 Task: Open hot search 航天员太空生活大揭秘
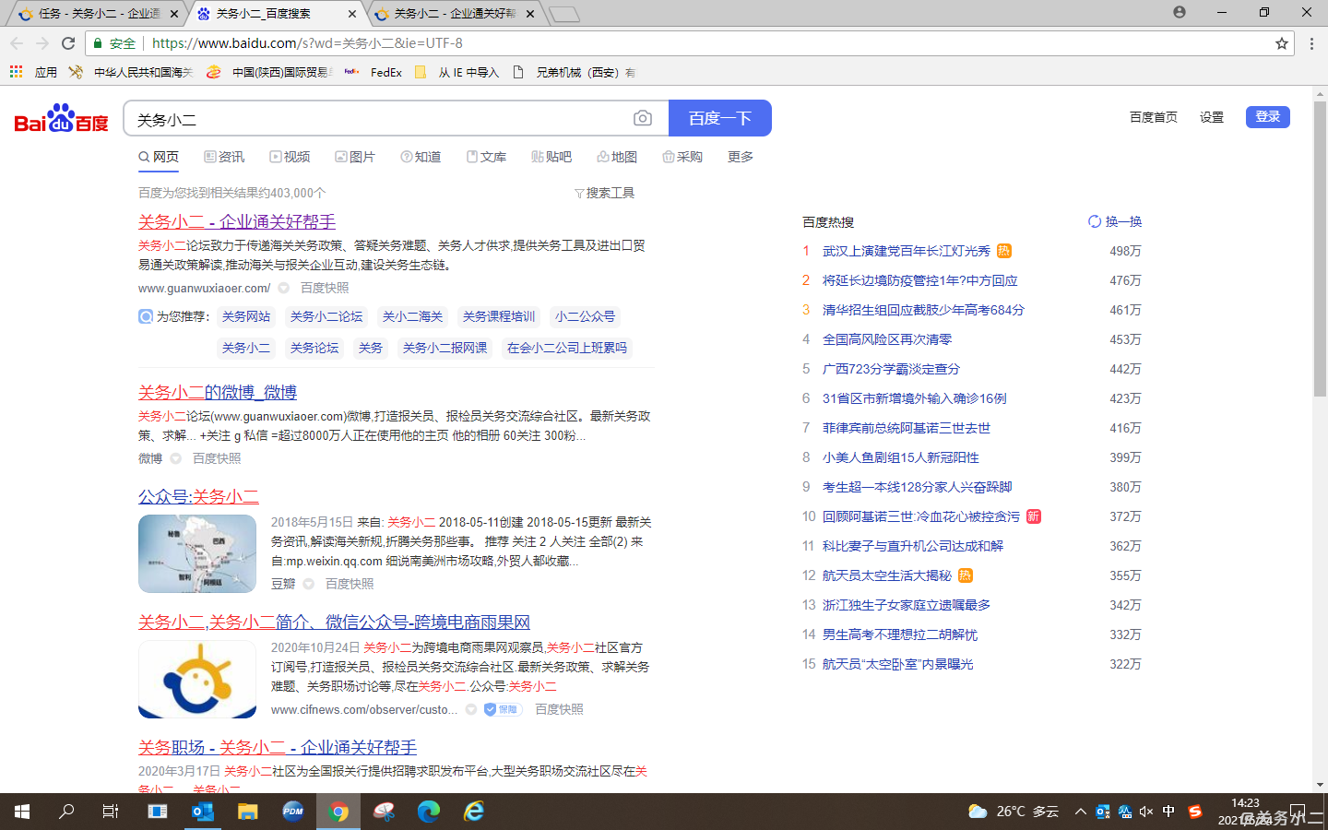point(887,575)
